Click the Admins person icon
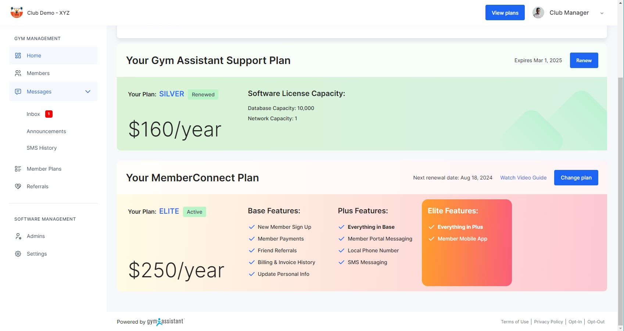The width and height of the screenshot is (624, 331). (18, 236)
